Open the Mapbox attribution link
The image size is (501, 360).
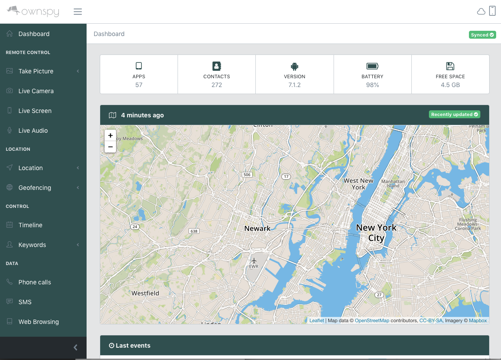478,320
